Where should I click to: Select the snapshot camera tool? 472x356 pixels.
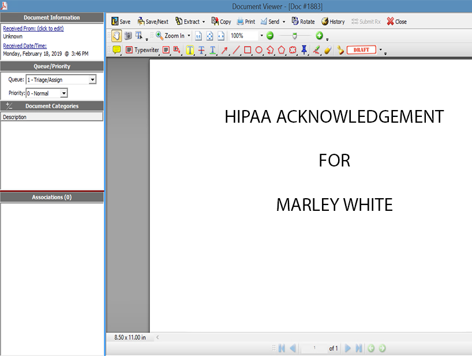128,36
